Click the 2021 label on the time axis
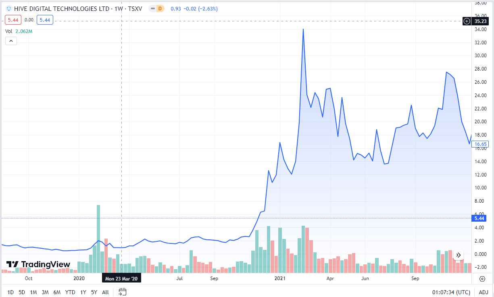The height and width of the screenshot is (297, 494). [x=280, y=278]
